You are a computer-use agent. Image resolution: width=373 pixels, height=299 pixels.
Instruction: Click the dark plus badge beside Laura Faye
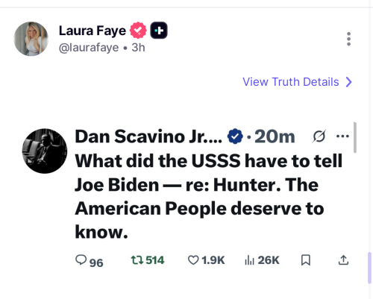tap(159, 31)
